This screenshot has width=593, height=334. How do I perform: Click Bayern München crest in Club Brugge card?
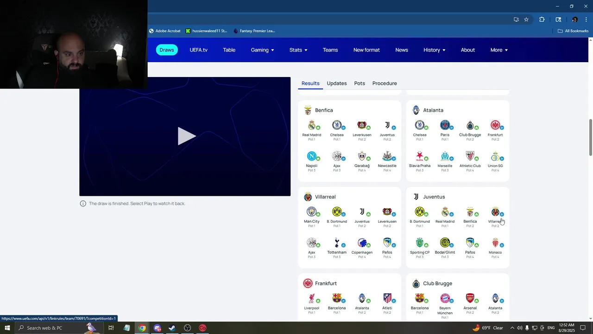point(445,298)
